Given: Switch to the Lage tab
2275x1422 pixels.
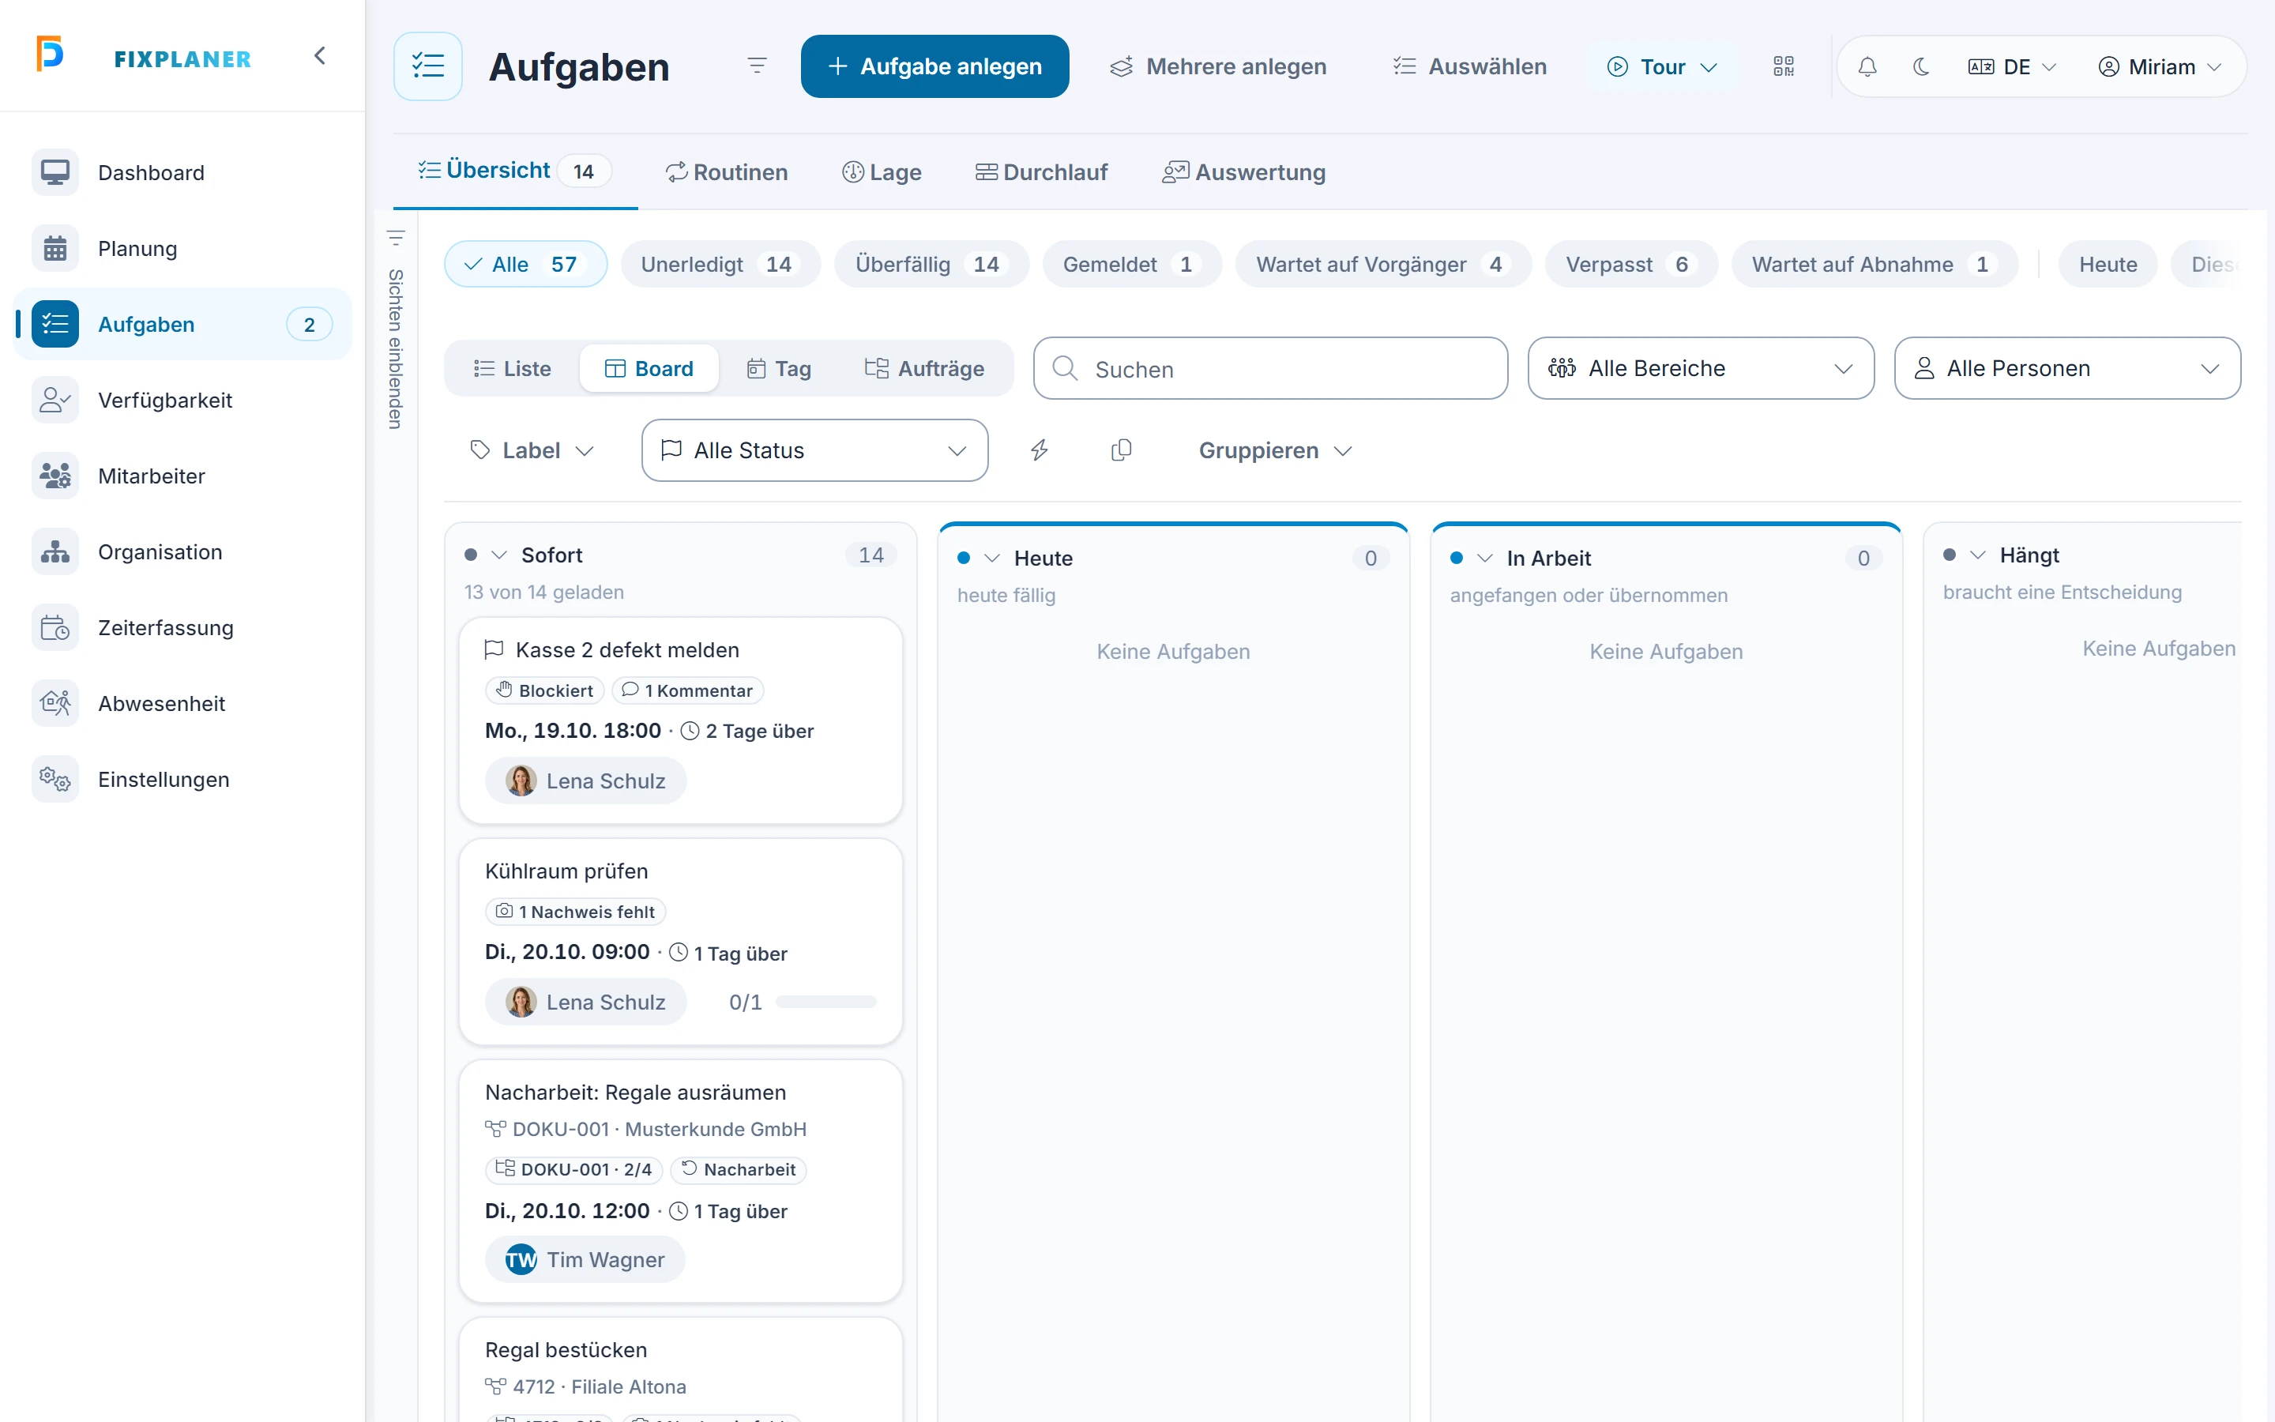Looking at the screenshot, I should coord(882,172).
